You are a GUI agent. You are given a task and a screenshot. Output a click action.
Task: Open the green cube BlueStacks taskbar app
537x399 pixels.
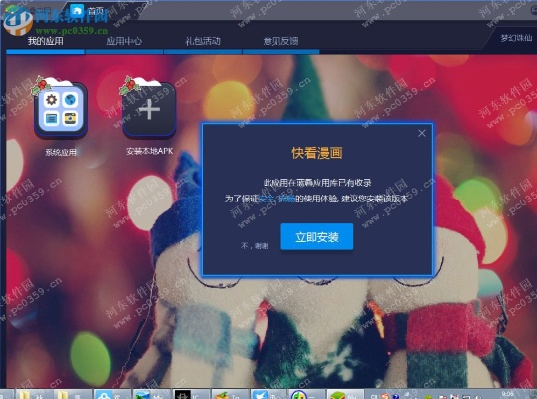(346, 394)
